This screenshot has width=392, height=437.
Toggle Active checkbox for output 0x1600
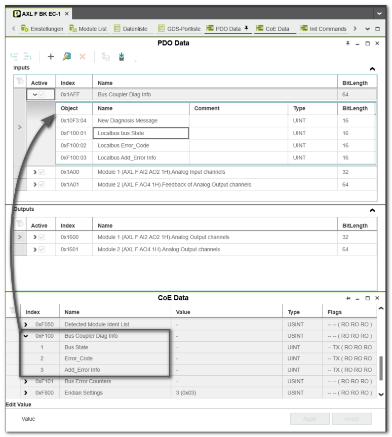42,237
